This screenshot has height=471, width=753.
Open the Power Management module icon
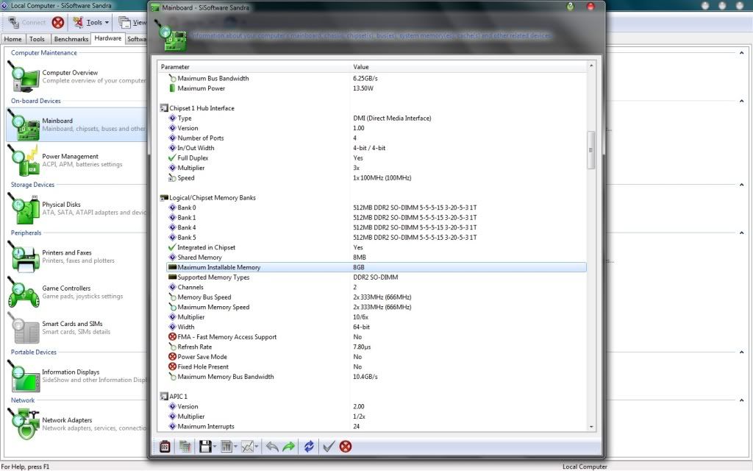[x=24, y=161]
